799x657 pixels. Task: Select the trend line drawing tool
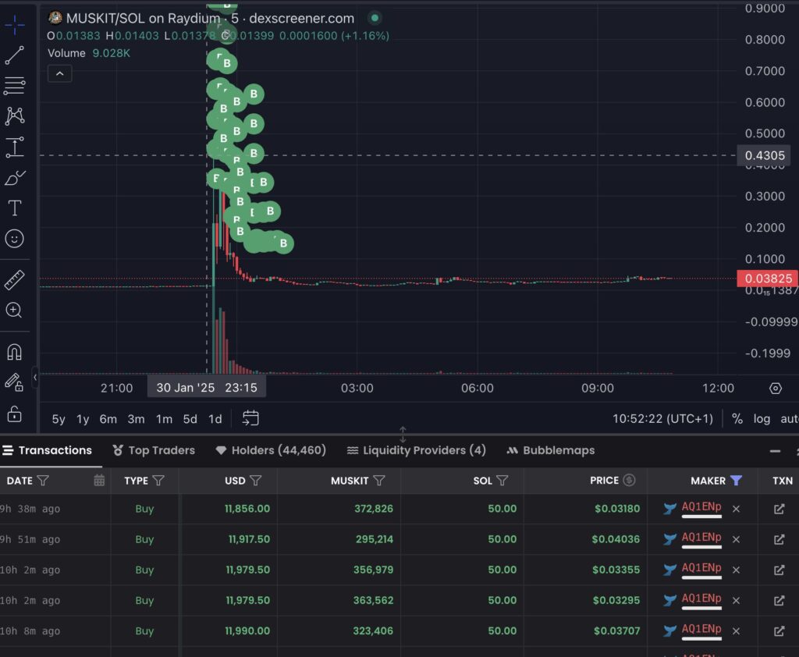click(15, 55)
